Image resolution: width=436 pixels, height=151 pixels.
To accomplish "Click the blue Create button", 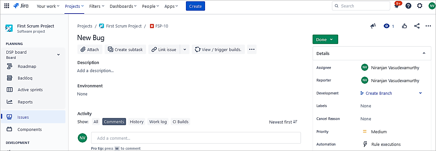I will 195,6.
